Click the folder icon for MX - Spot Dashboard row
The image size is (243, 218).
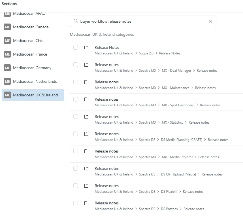86,99
